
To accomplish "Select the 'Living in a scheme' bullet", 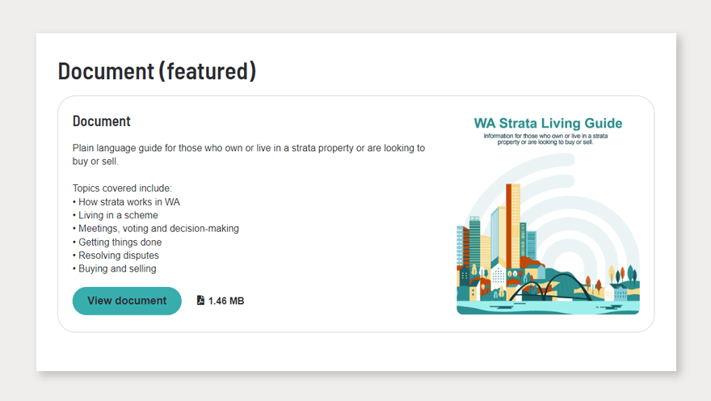I will [118, 215].
